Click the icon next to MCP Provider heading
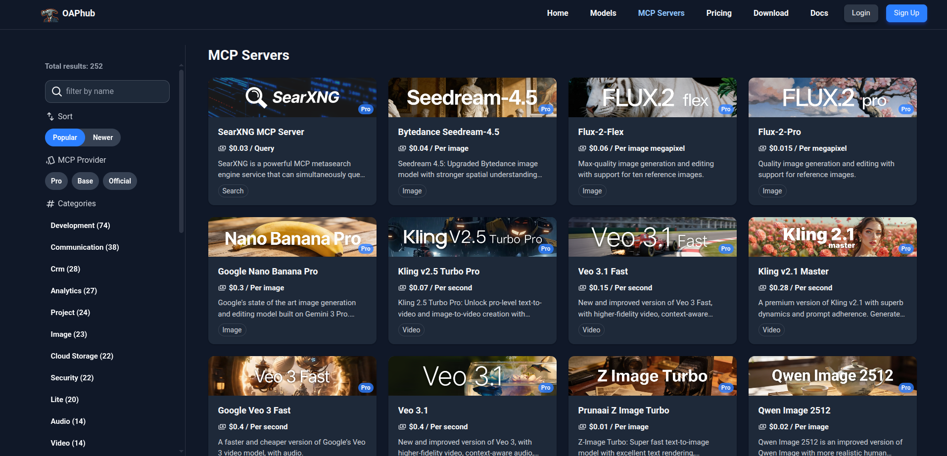947x456 pixels. 50,159
